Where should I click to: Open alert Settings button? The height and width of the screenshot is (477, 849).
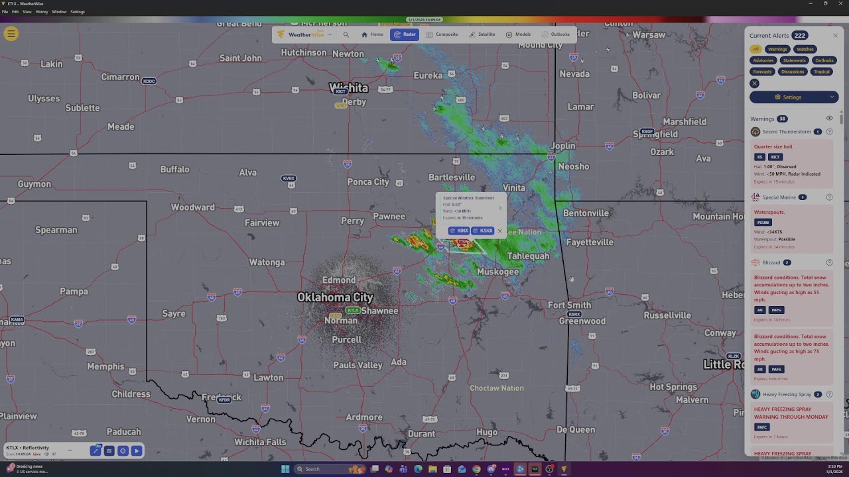(x=788, y=97)
